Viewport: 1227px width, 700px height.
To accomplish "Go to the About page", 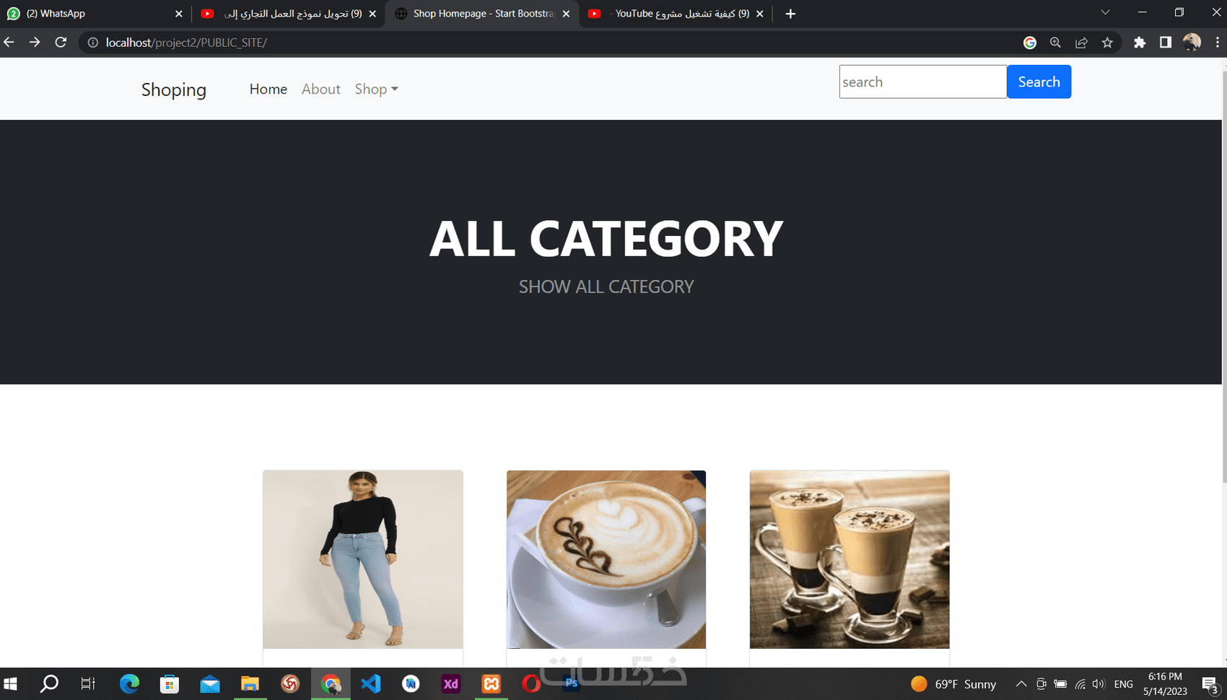I will [320, 89].
